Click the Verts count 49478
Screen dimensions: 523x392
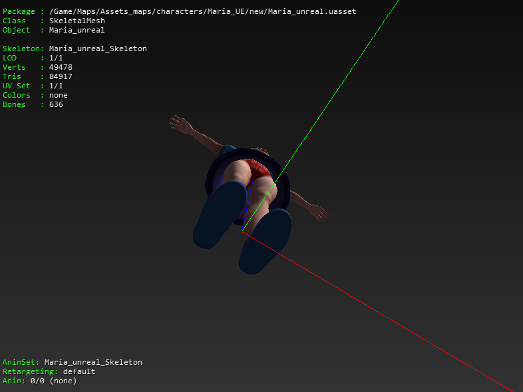[x=61, y=67]
